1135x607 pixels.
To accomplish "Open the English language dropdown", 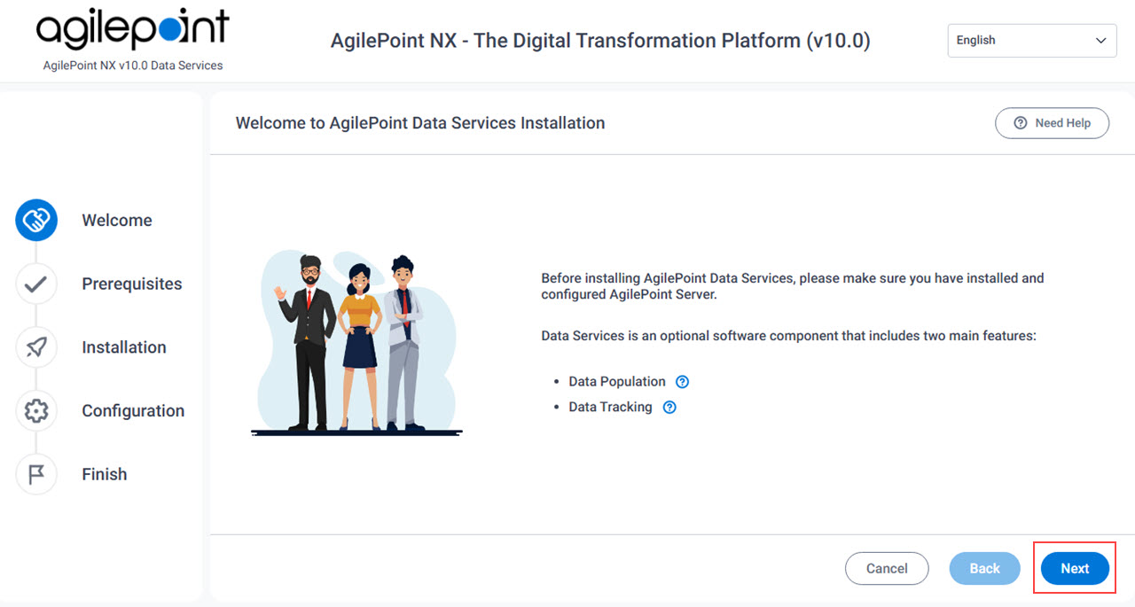I will click(1032, 41).
